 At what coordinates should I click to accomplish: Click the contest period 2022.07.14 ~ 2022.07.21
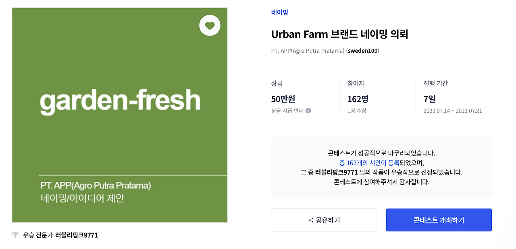[x=451, y=111]
